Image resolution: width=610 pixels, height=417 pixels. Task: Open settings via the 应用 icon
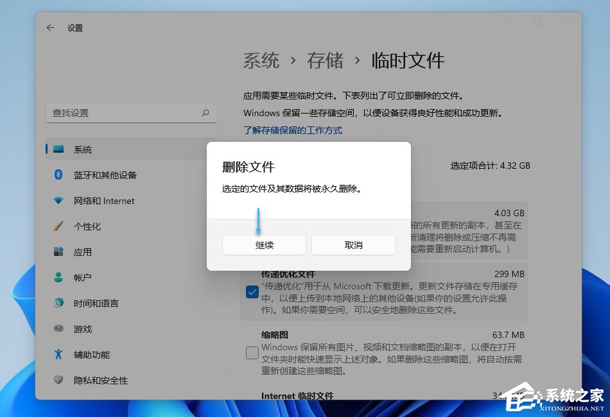[x=60, y=251]
